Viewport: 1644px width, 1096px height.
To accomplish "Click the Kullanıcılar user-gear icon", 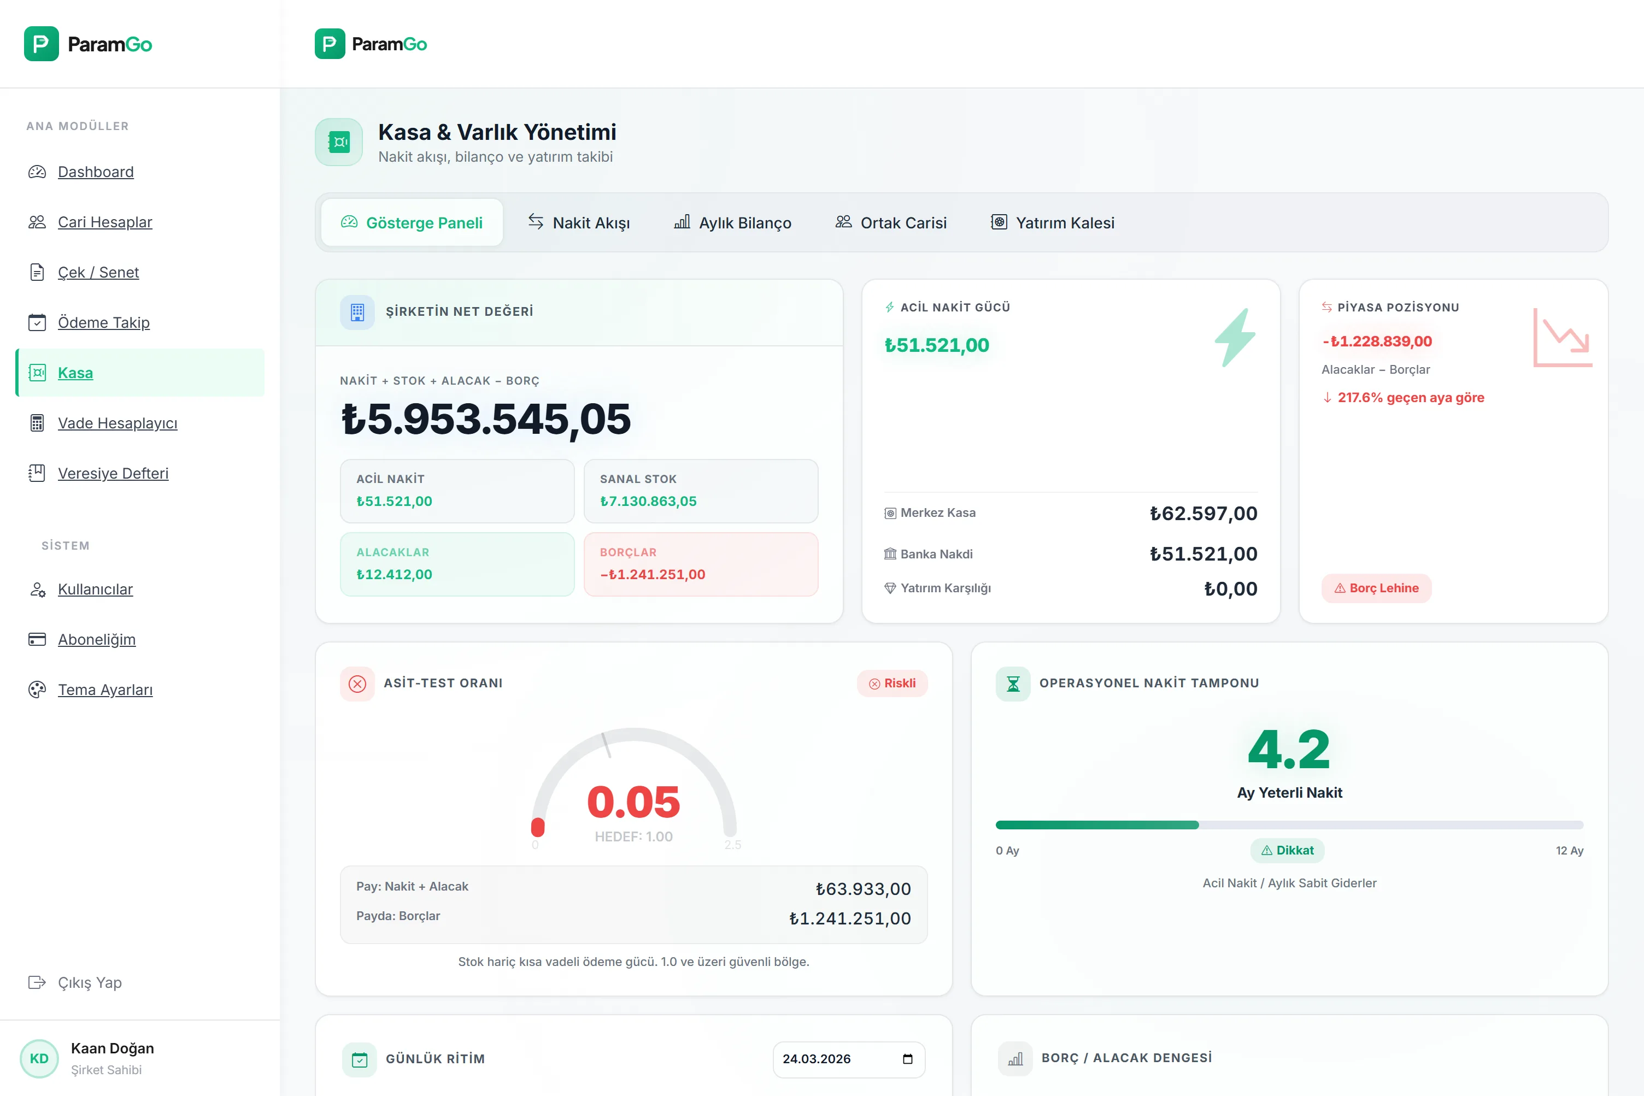I will (37, 589).
